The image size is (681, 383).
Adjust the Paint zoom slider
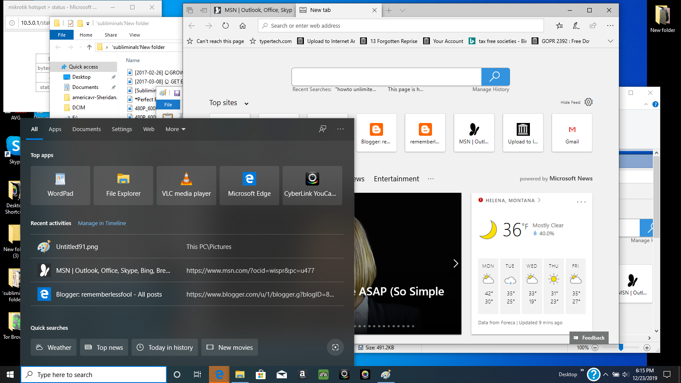pyautogui.click(x=621, y=348)
